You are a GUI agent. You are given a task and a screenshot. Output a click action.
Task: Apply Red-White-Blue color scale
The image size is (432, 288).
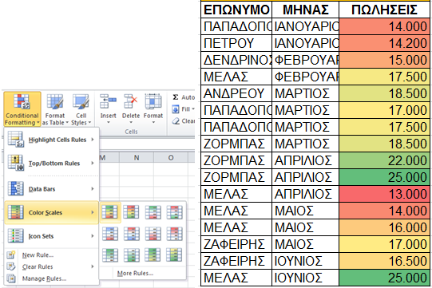click(132, 234)
